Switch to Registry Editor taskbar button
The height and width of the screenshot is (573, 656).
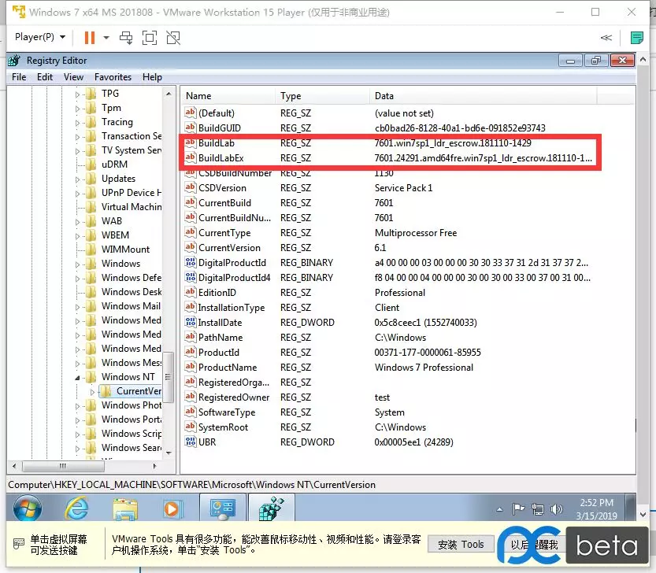271,508
